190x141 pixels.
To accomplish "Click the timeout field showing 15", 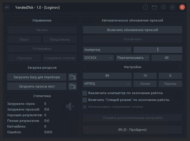I will pyautogui.click(x=145, y=76).
